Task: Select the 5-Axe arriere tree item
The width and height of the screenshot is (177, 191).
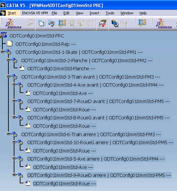Action: (x=96, y=159)
